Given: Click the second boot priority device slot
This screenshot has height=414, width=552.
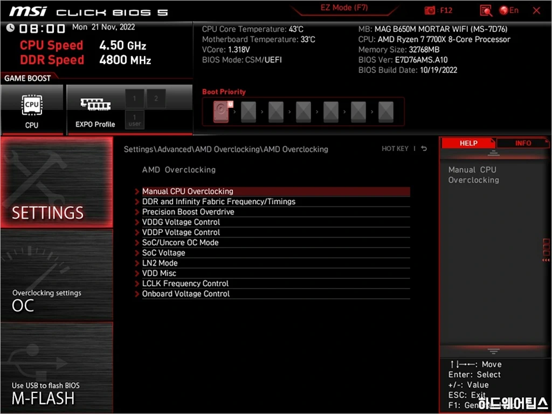Looking at the screenshot, I should [x=249, y=112].
